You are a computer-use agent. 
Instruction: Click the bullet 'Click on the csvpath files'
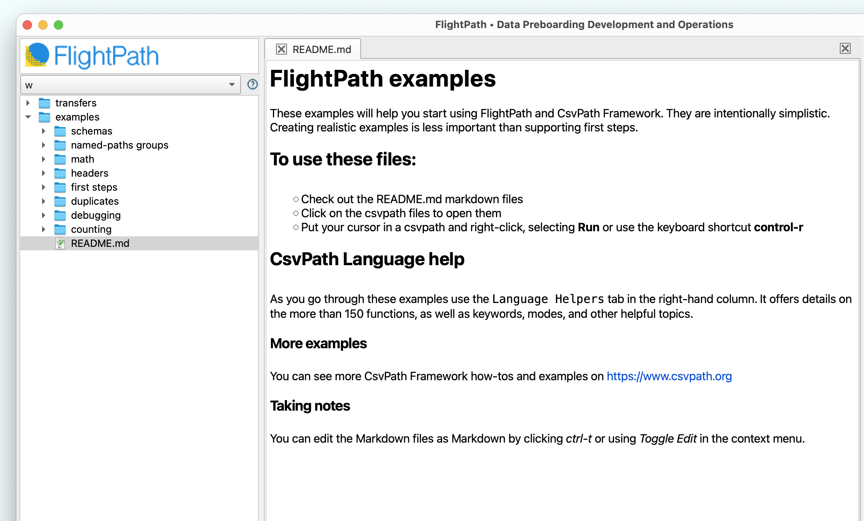[401, 213]
